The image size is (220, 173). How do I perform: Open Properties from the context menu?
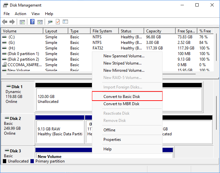click(112, 140)
